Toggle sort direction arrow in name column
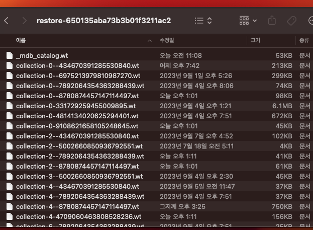Image resolution: width=313 pixels, height=230 pixels. tap(150, 41)
